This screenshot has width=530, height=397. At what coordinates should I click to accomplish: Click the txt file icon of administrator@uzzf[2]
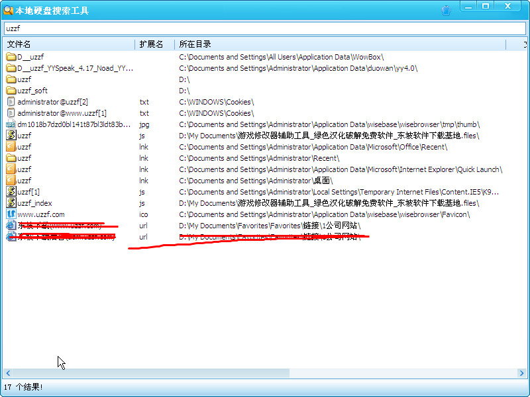11,101
